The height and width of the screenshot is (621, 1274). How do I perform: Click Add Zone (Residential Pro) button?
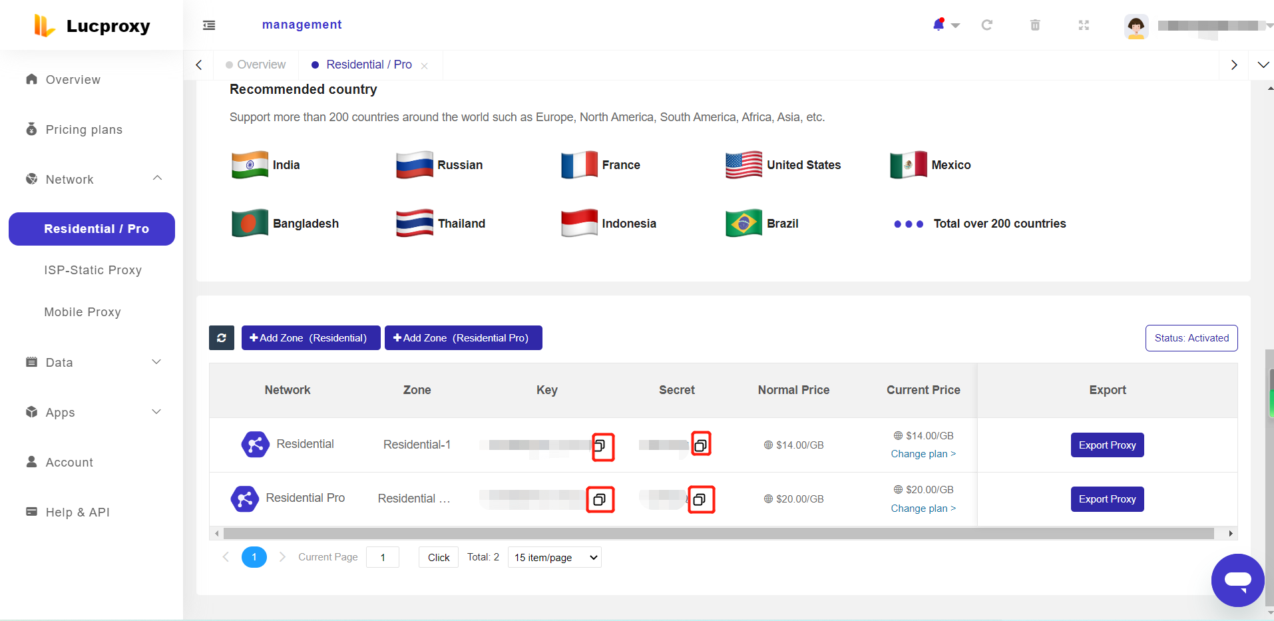(x=463, y=337)
